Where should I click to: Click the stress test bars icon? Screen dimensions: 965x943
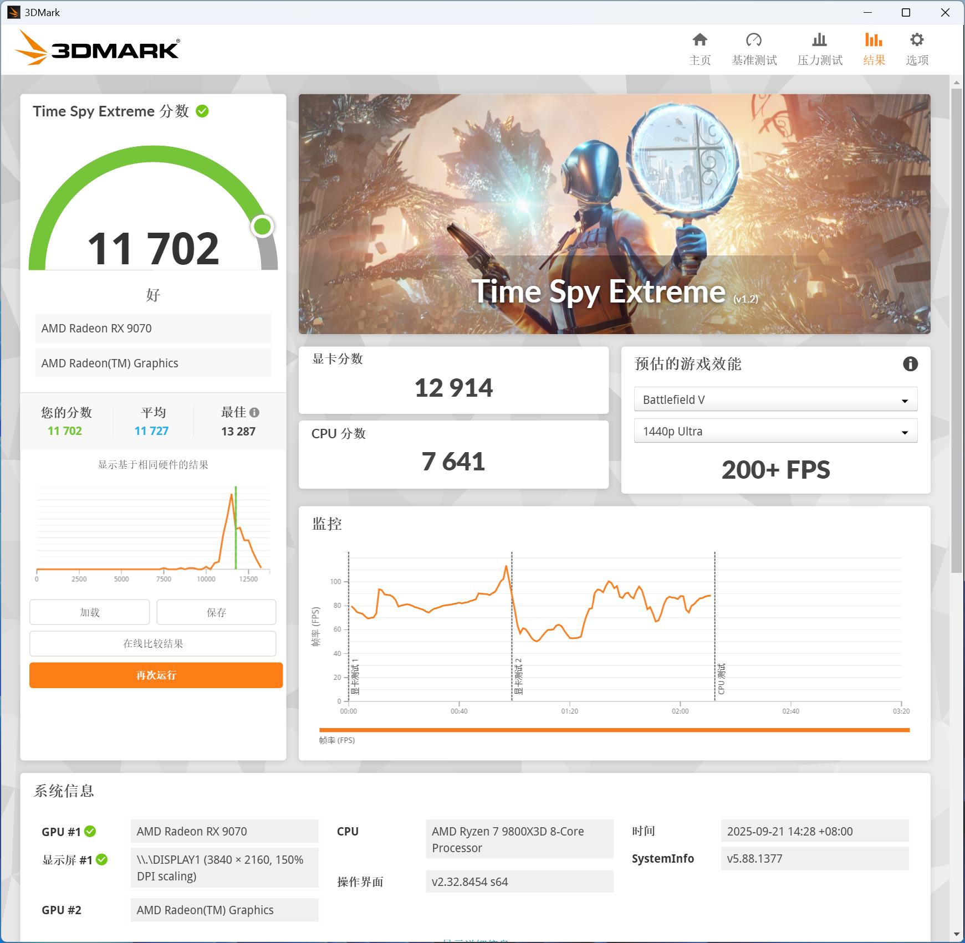pyautogui.click(x=819, y=40)
